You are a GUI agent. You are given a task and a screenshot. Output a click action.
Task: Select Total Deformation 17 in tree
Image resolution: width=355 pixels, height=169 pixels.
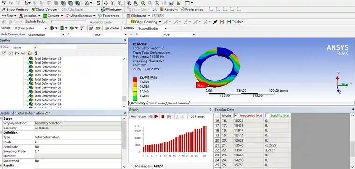point(48,75)
